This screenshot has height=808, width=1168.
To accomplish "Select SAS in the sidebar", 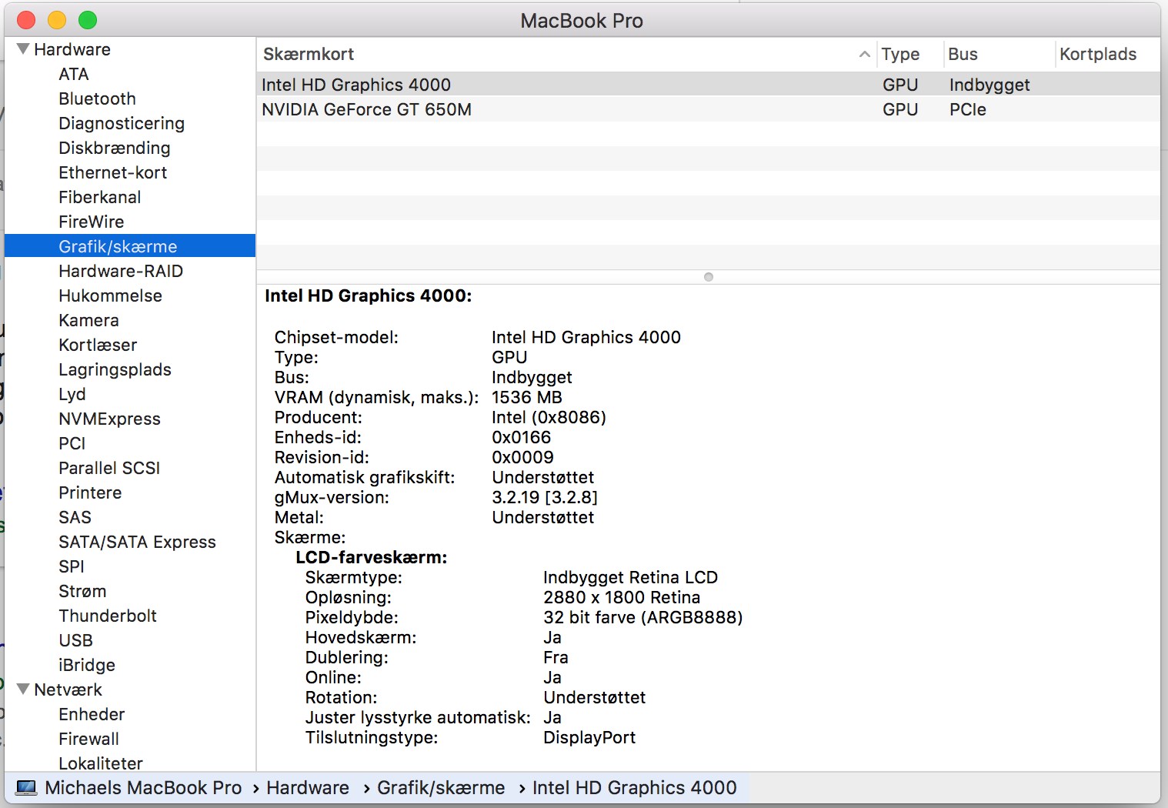I will 75,517.
